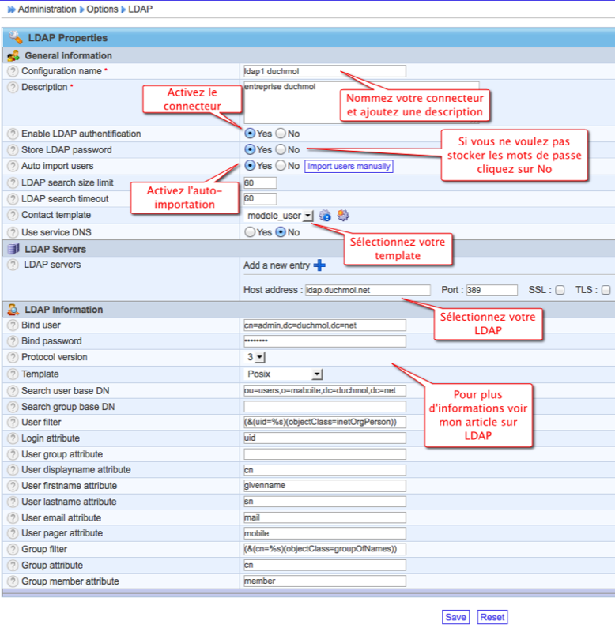Image resolution: width=615 pixels, height=632 pixels.
Task: Click the Save button
Action: pos(455,617)
